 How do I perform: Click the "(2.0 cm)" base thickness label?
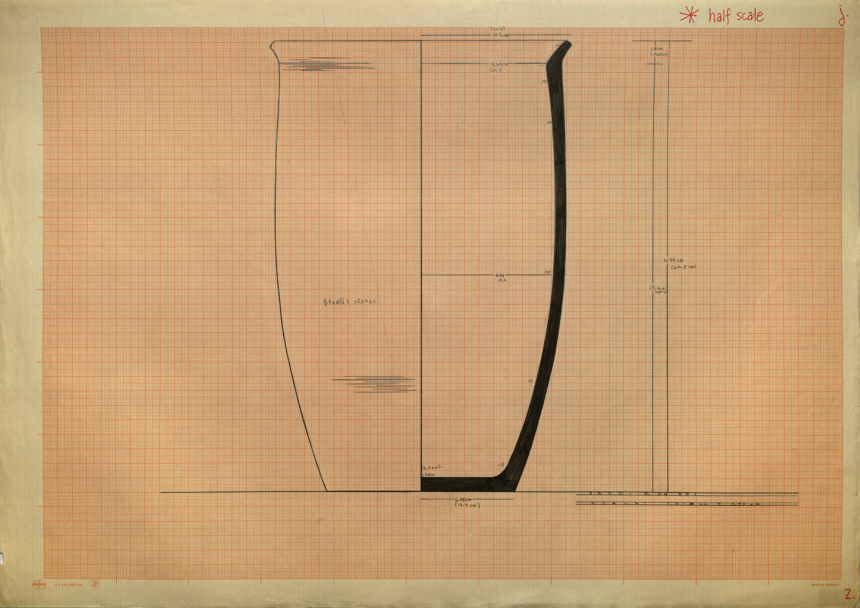tap(431, 467)
